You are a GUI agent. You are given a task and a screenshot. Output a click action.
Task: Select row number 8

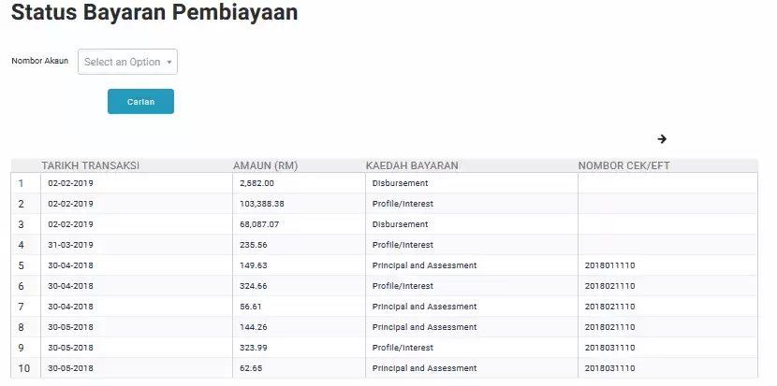pos(22,327)
